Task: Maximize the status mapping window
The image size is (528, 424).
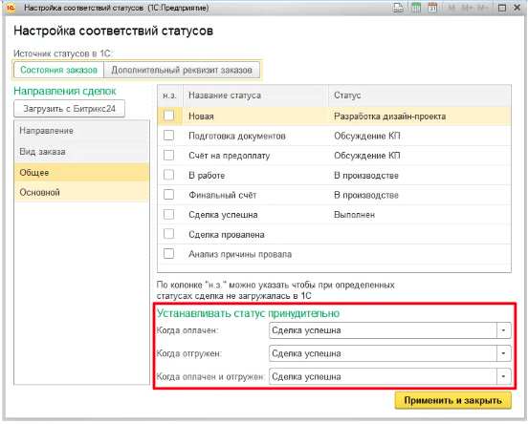Action: click(502, 8)
